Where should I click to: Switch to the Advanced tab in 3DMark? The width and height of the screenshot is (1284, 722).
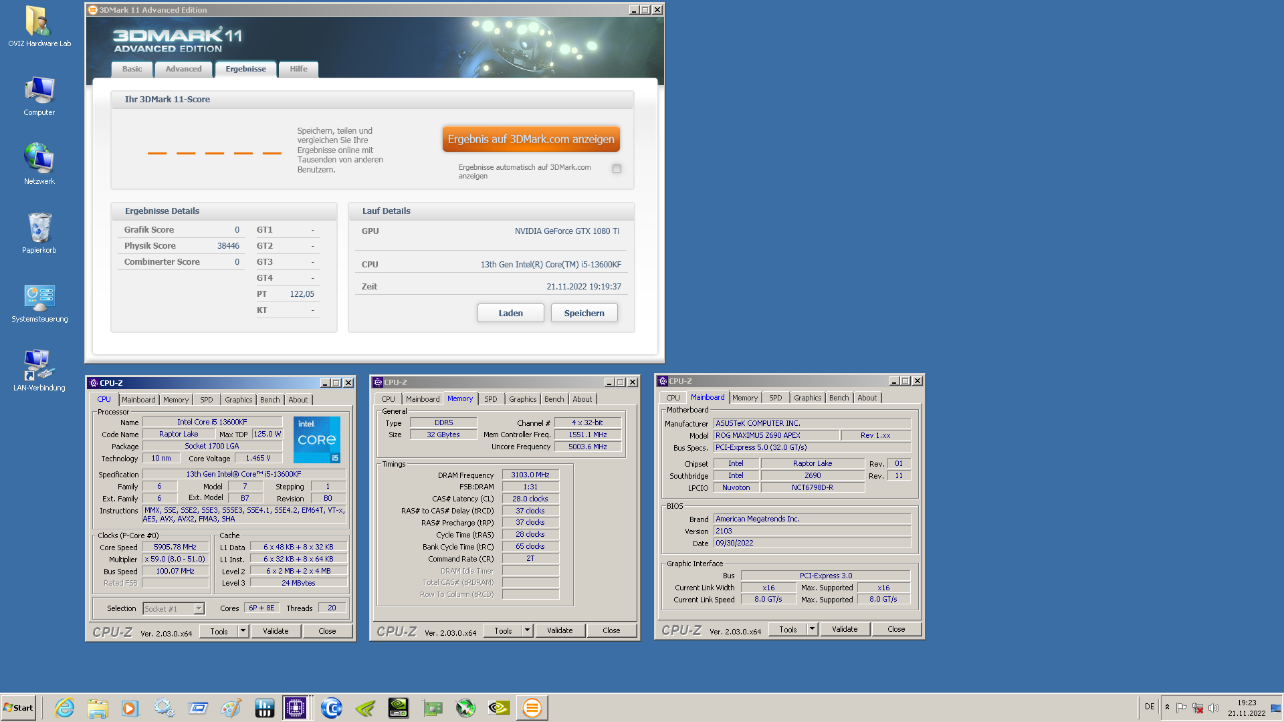[x=183, y=69]
